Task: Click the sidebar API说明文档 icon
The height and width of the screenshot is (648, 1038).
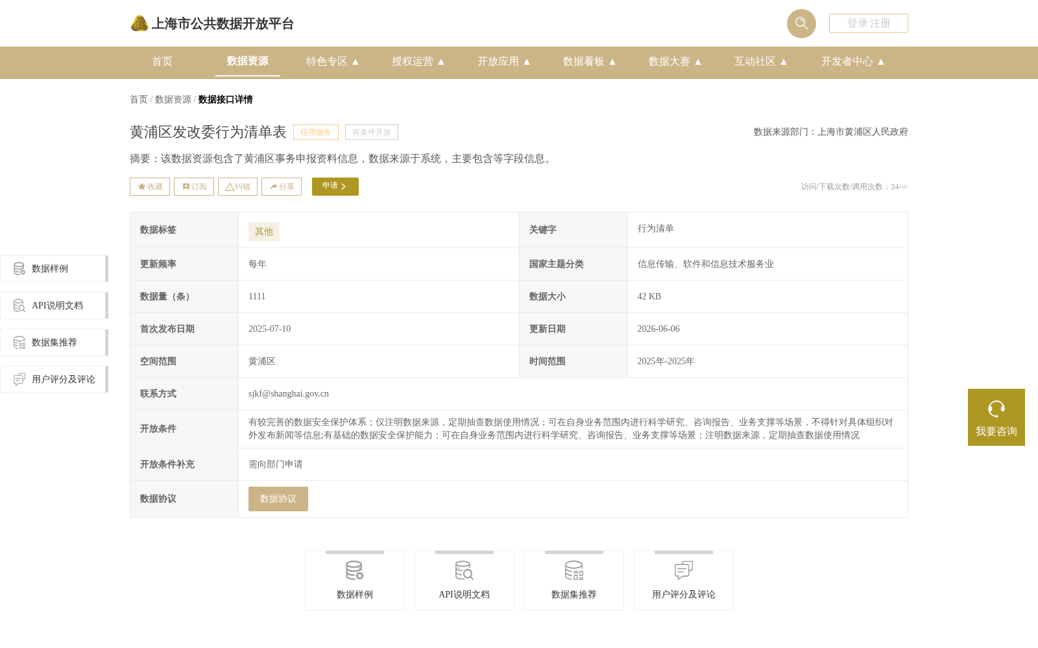Action: [19, 305]
